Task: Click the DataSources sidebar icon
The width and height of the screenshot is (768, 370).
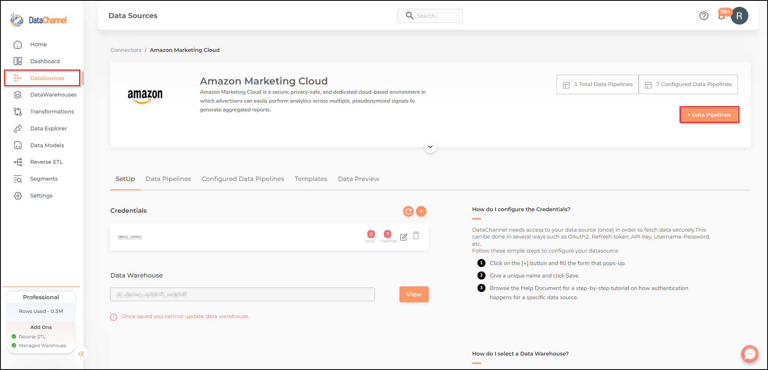Action: (x=18, y=78)
